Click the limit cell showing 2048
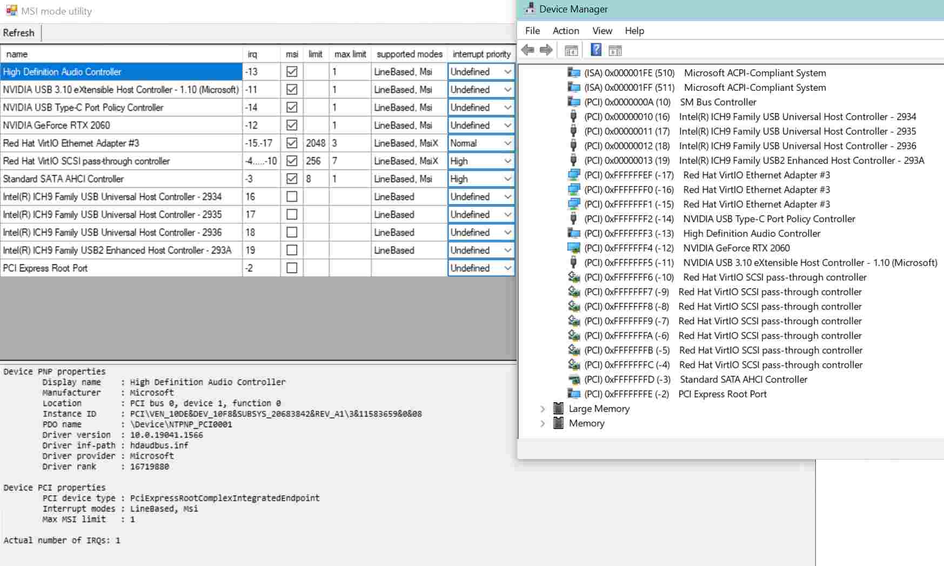This screenshot has height=566, width=944. pos(316,143)
